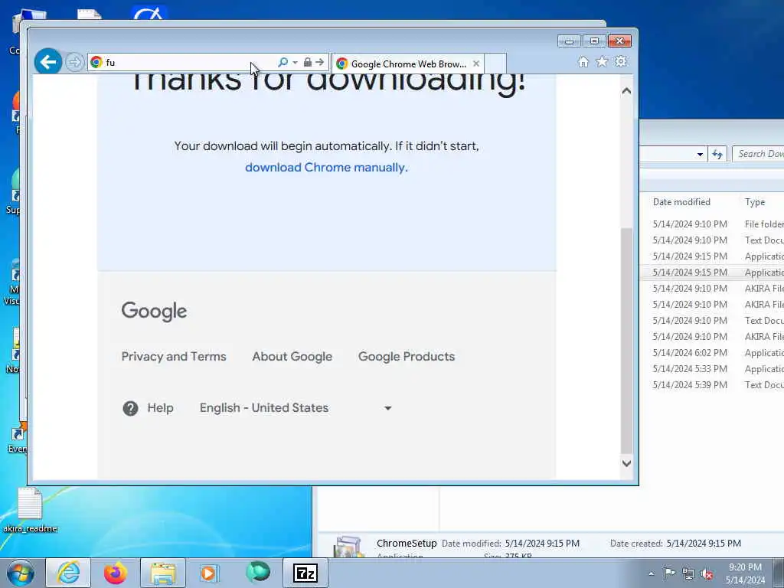784x588 pixels.
Task: Sort by Type column in Explorer
Action: click(x=755, y=202)
